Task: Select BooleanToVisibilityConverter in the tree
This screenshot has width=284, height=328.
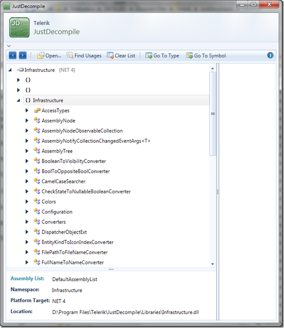Action: coord(74,161)
